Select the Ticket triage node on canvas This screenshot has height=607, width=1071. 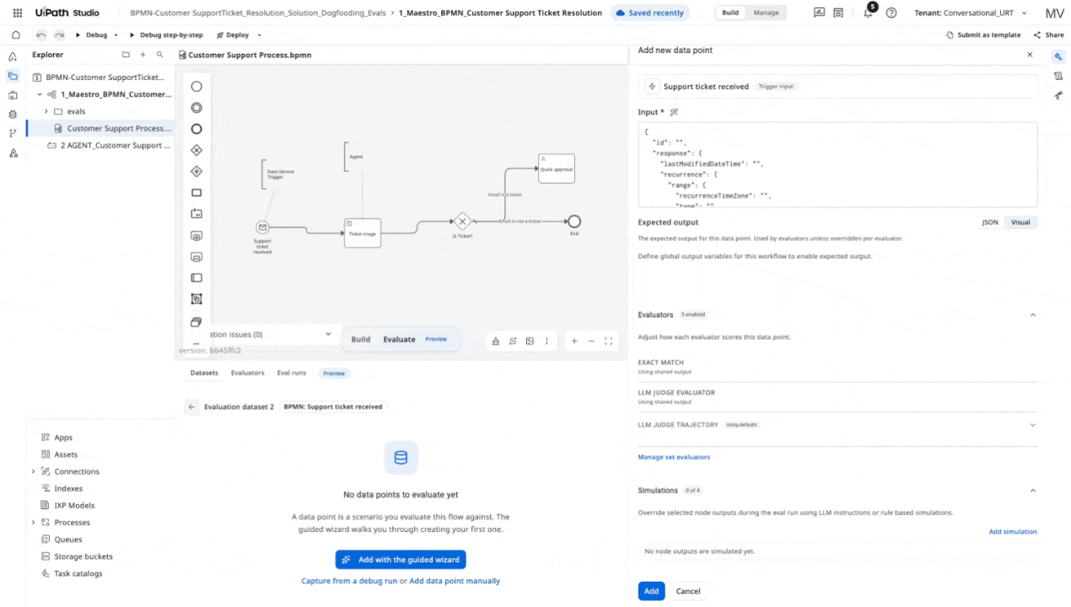(x=363, y=234)
